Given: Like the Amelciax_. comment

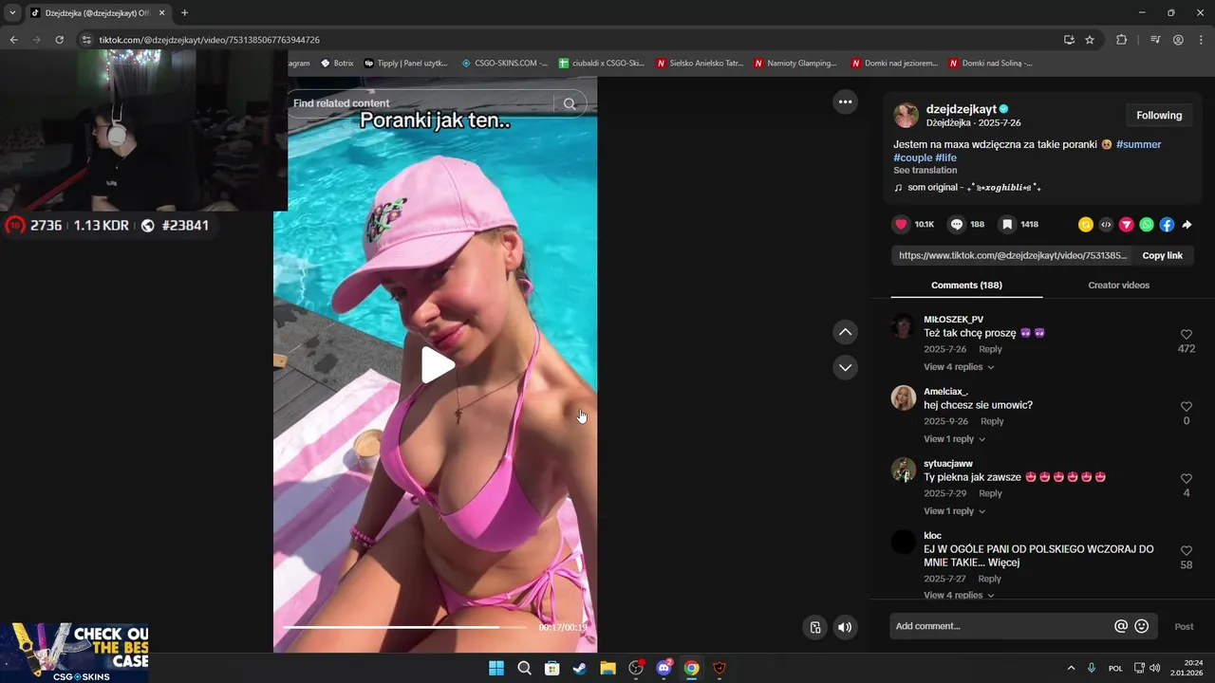Looking at the screenshot, I should (1187, 407).
